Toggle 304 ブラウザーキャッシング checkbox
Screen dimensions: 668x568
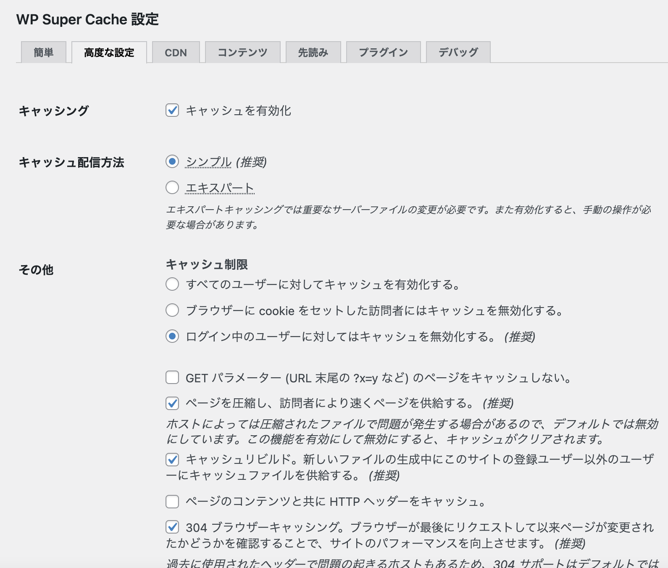point(172,527)
